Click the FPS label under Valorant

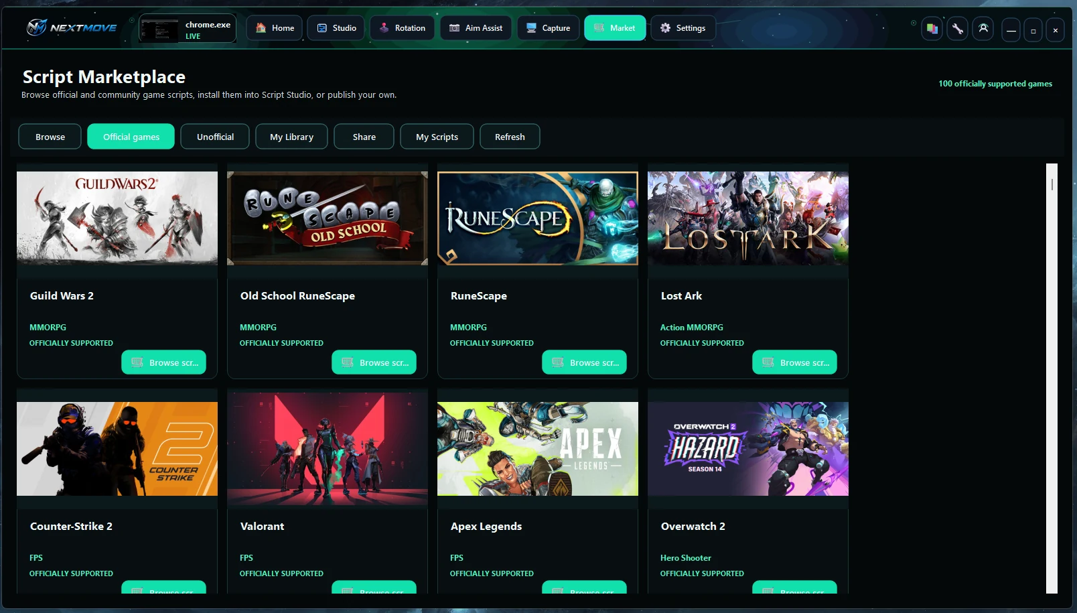pos(246,558)
